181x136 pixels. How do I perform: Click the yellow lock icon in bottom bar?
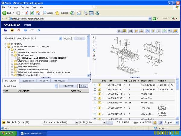(x=155, y=122)
